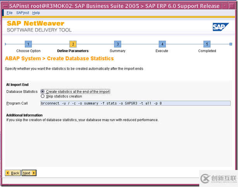Proceed with the Next button
This screenshot has width=238, height=187.
29,173
